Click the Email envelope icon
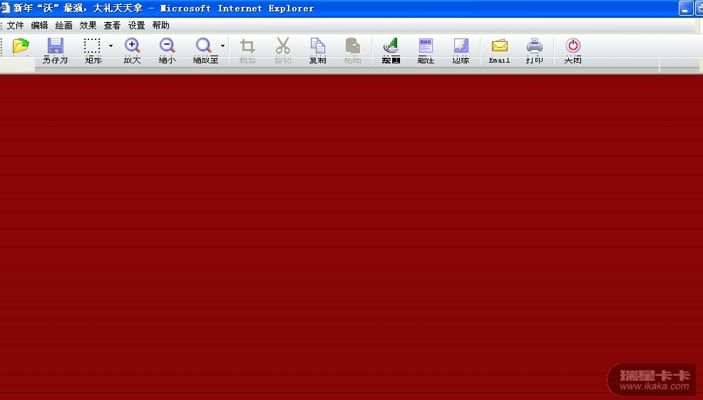The image size is (703, 400). click(x=500, y=46)
